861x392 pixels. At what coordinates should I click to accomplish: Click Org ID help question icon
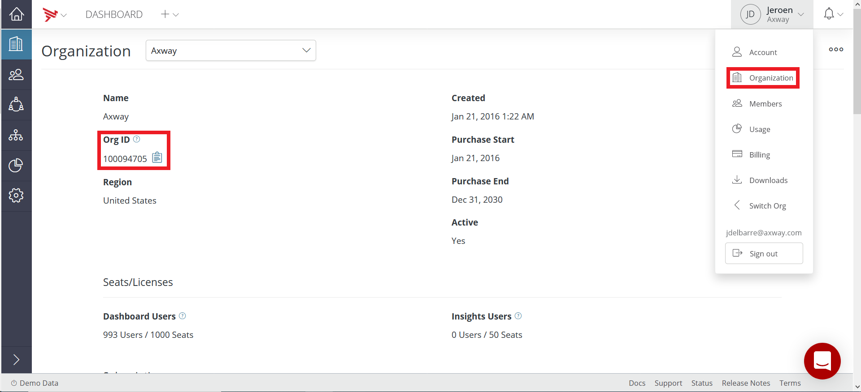click(137, 139)
